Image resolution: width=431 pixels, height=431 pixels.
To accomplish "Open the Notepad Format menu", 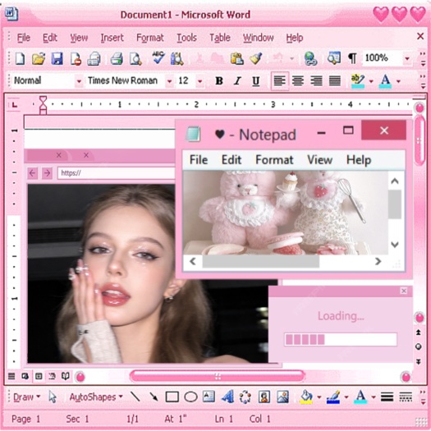I will pyautogui.click(x=274, y=160).
